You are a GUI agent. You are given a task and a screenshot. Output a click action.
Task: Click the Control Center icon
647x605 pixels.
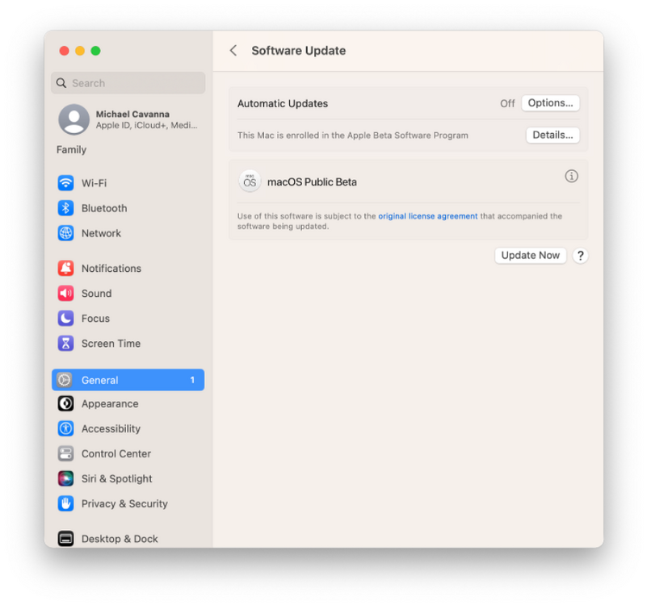pyautogui.click(x=65, y=453)
